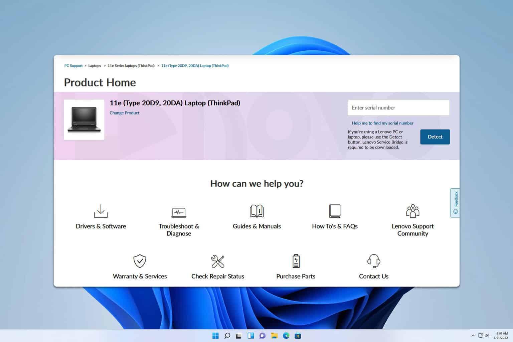Click the serial number input field
The height and width of the screenshot is (342, 513).
398,108
